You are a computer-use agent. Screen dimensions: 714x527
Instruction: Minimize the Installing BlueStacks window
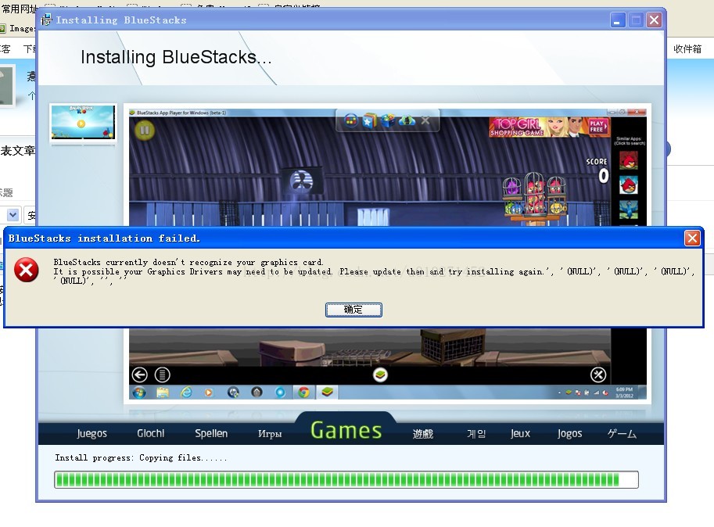tap(618, 20)
